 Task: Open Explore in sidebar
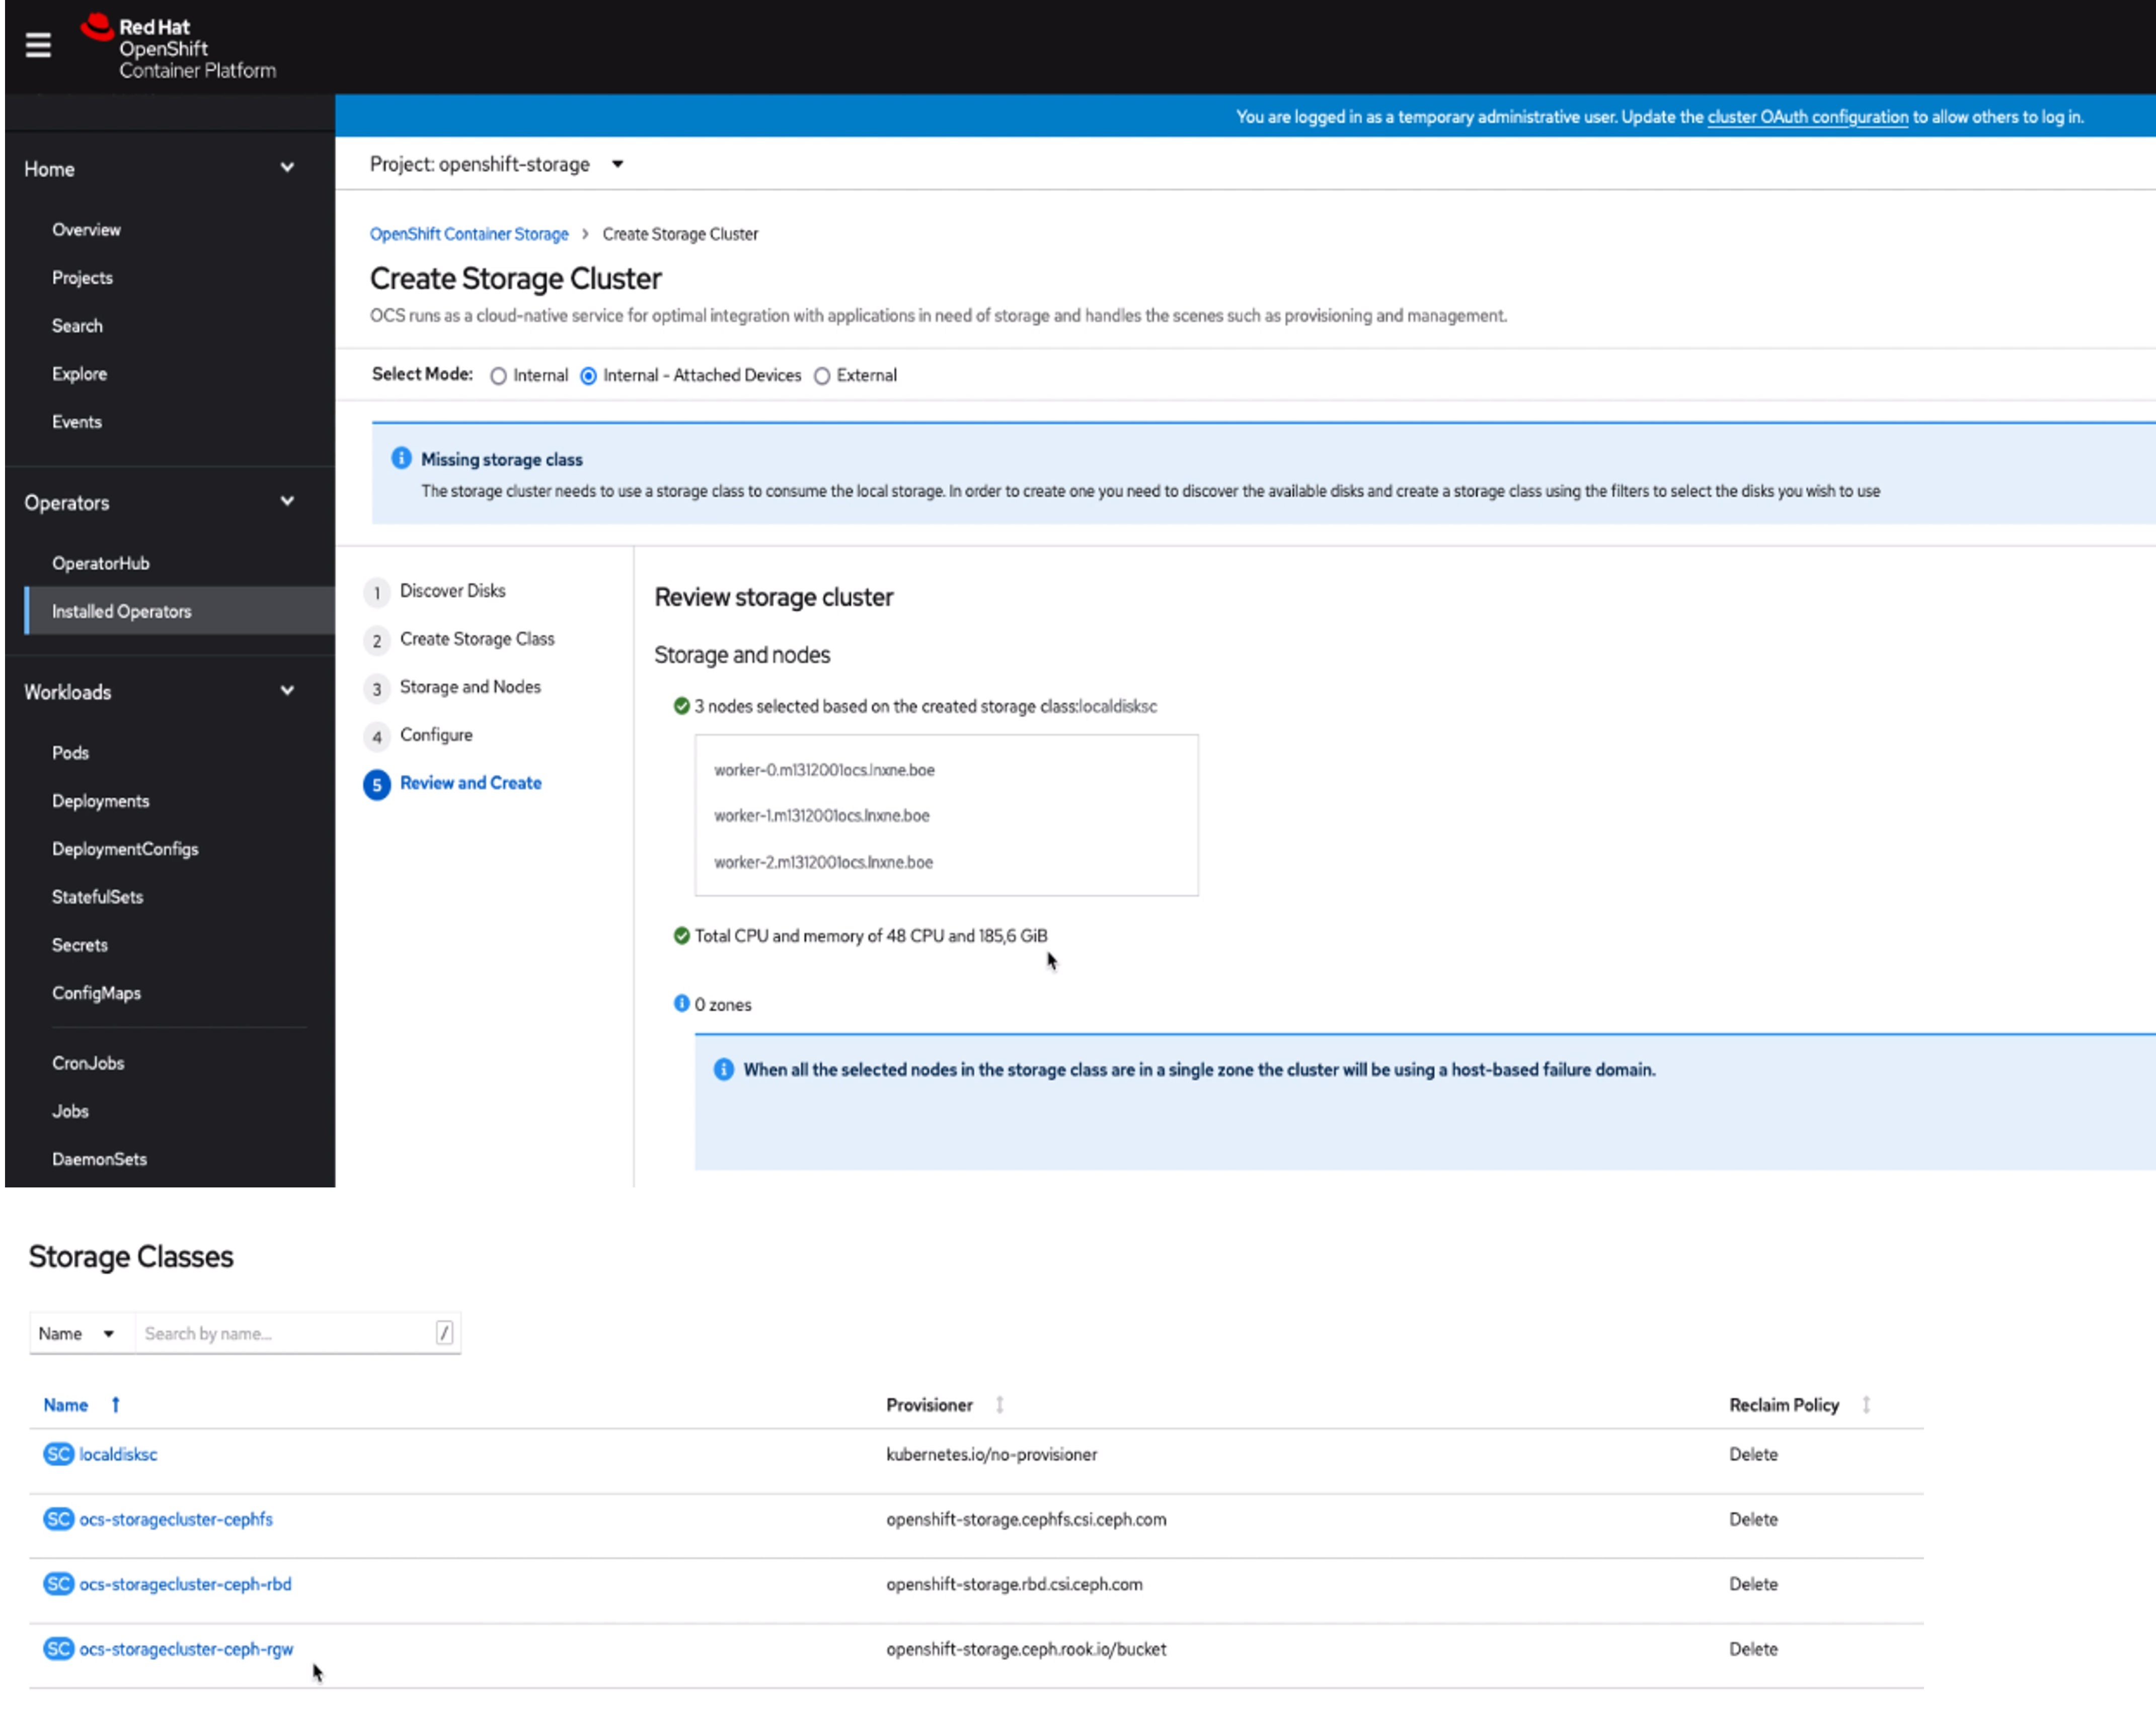pyautogui.click(x=79, y=373)
